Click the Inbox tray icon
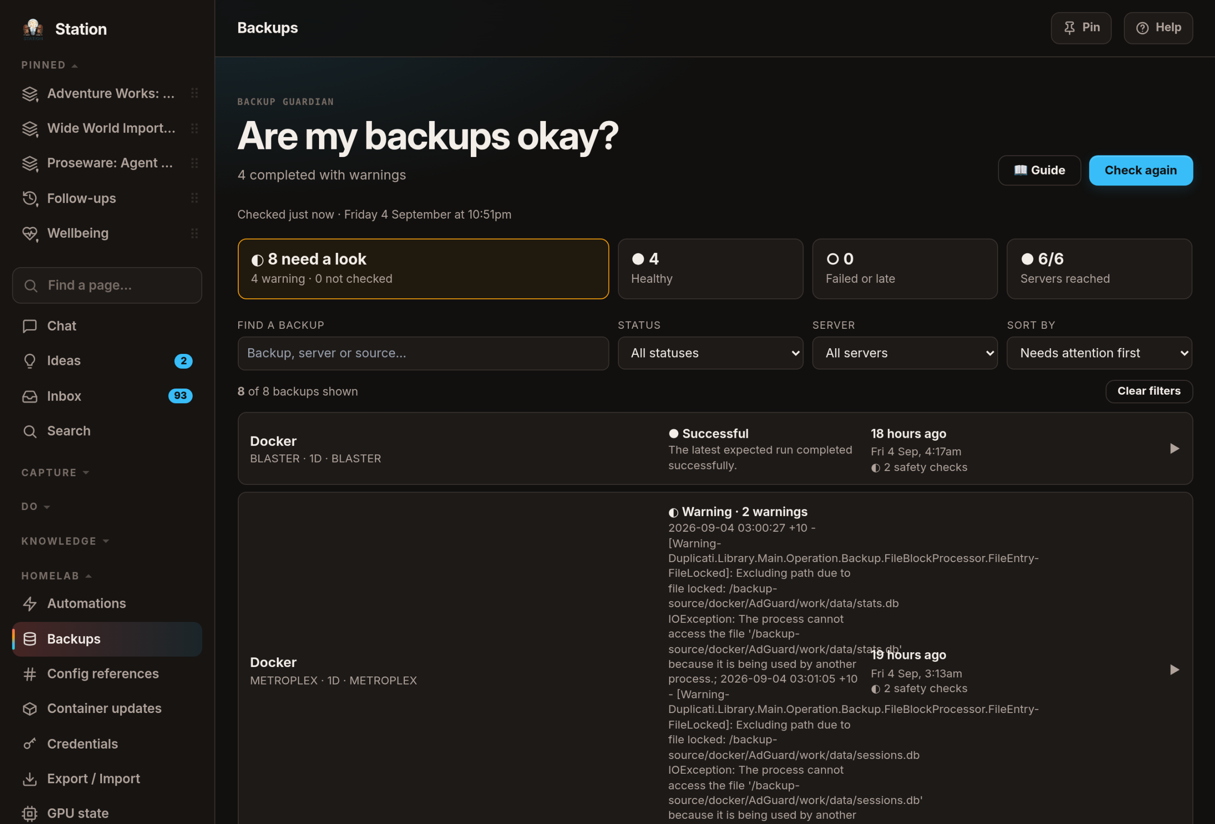This screenshot has height=824, width=1215. point(30,397)
